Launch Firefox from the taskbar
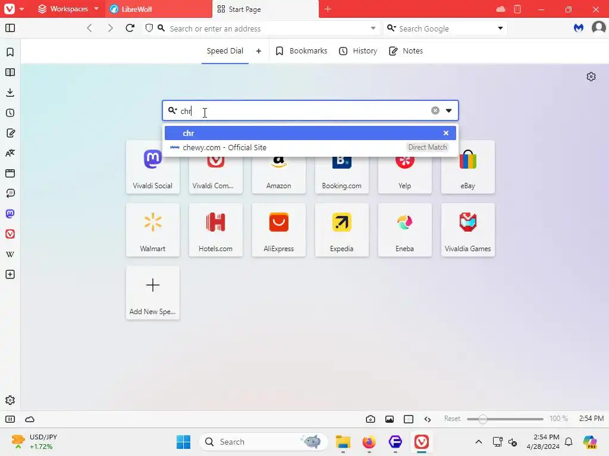 (369, 442)
